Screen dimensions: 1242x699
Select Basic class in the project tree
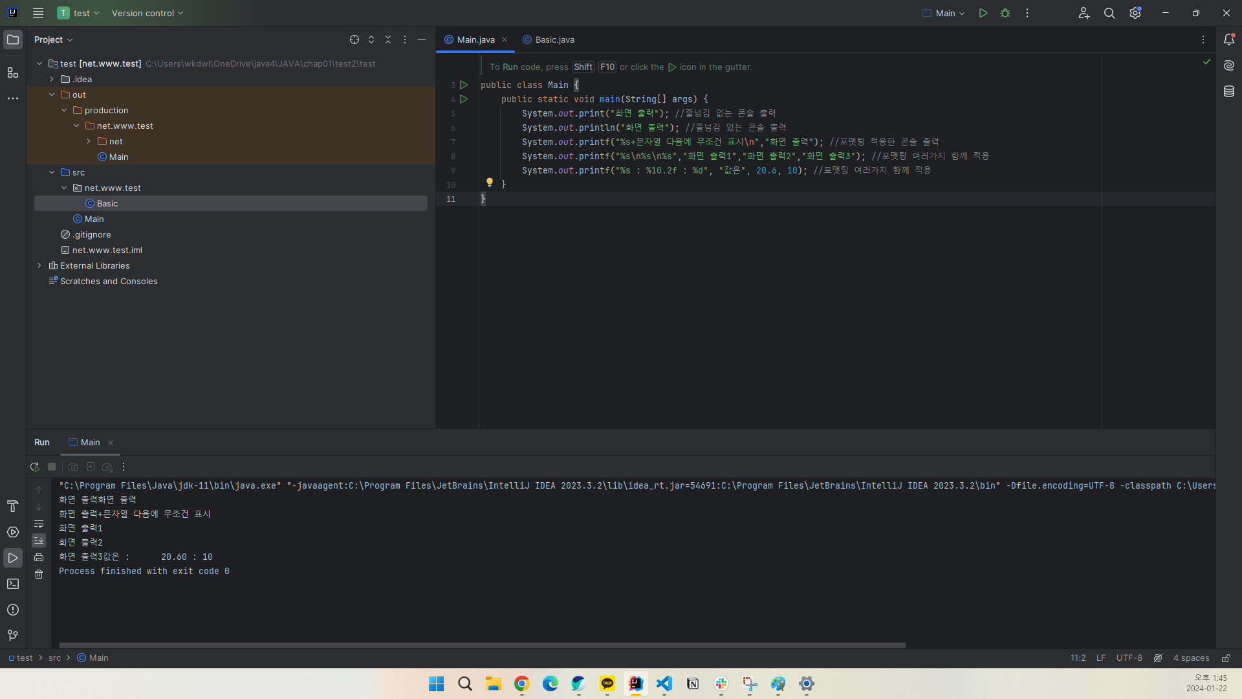tap(107, 203)
